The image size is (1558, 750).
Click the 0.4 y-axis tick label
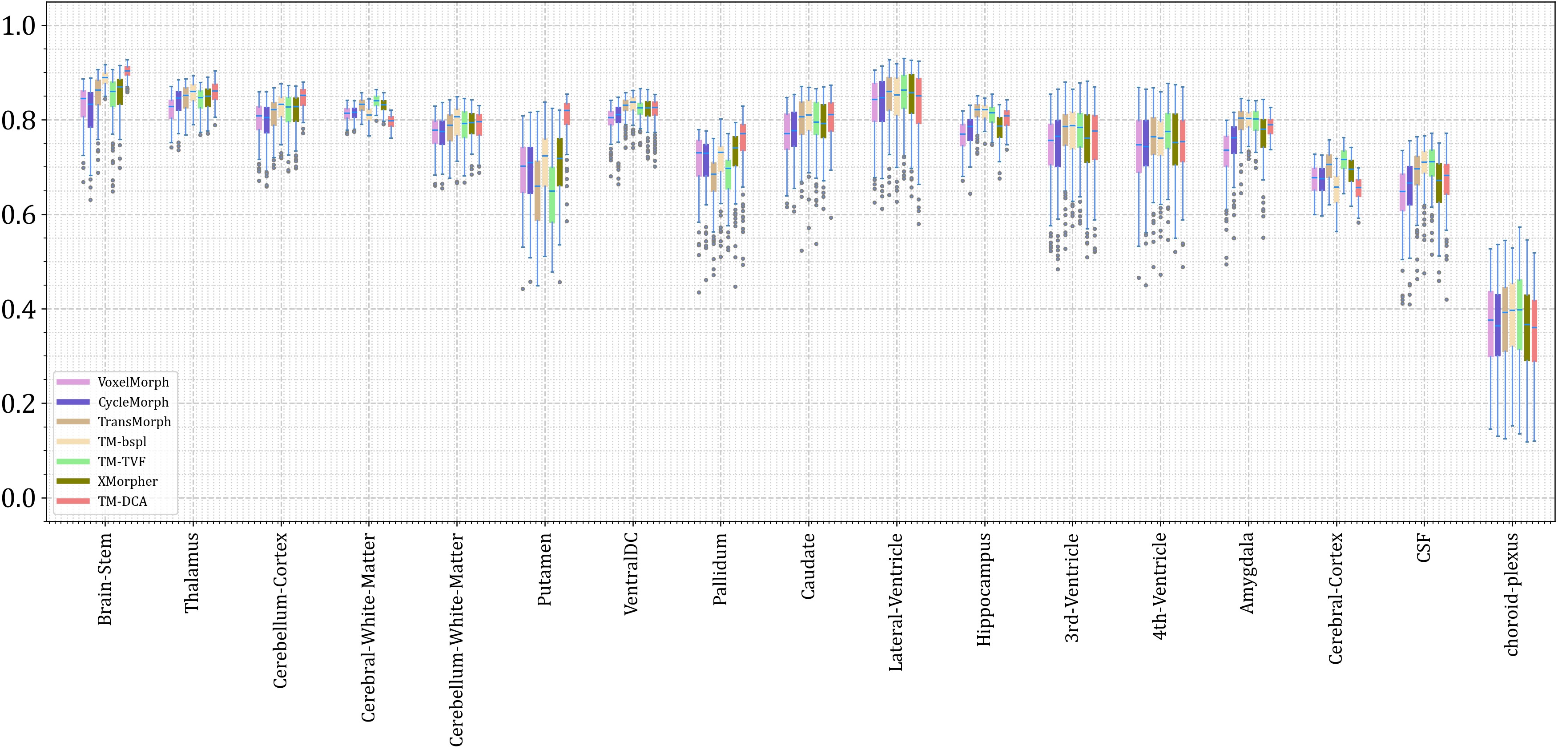click(20, 310)
